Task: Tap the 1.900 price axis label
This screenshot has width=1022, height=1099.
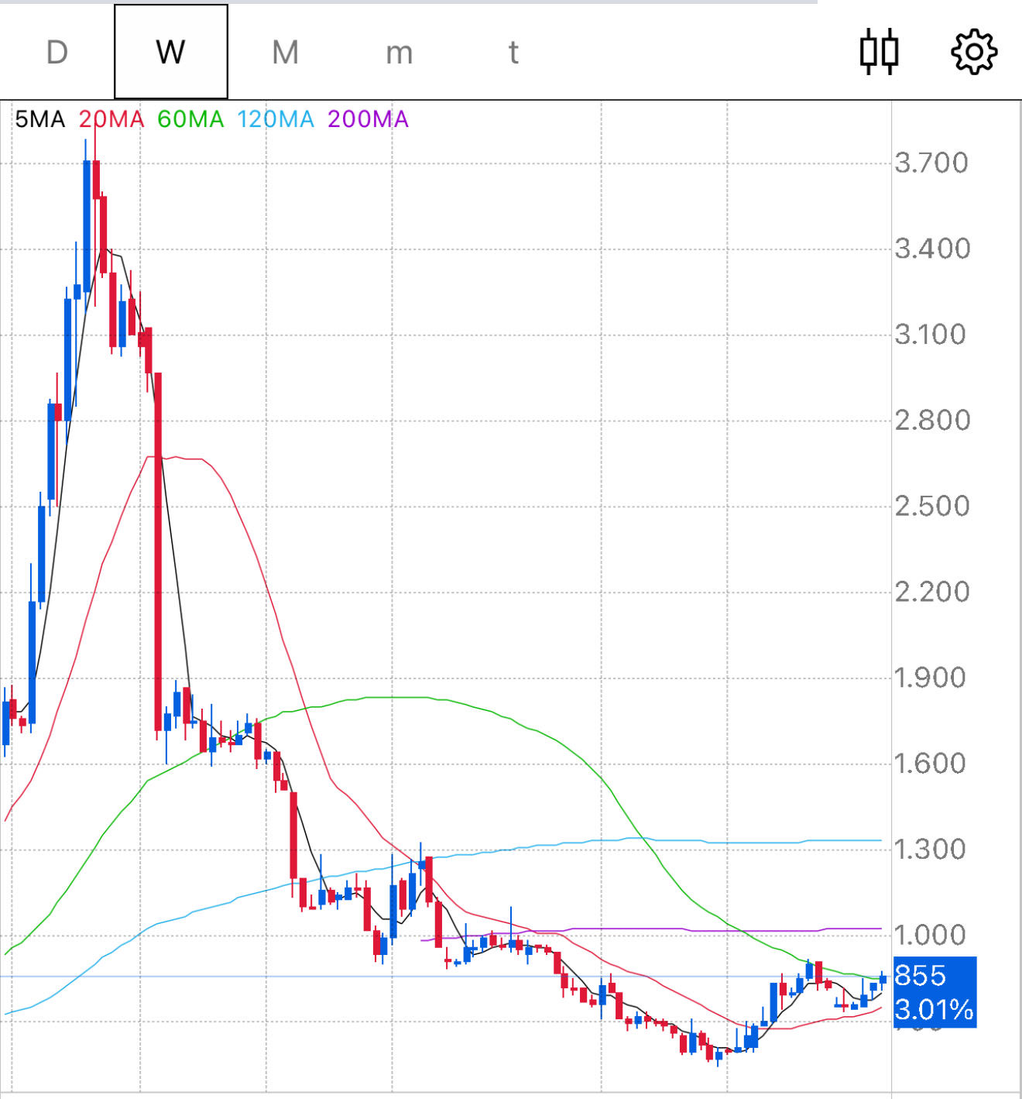Action: (x=930, y=678)
